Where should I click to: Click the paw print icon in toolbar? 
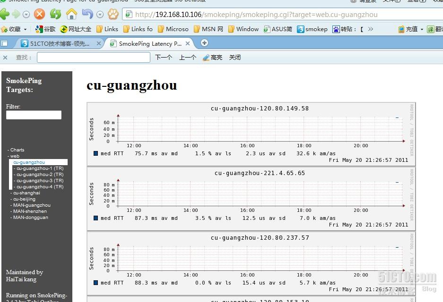[113, 14]
